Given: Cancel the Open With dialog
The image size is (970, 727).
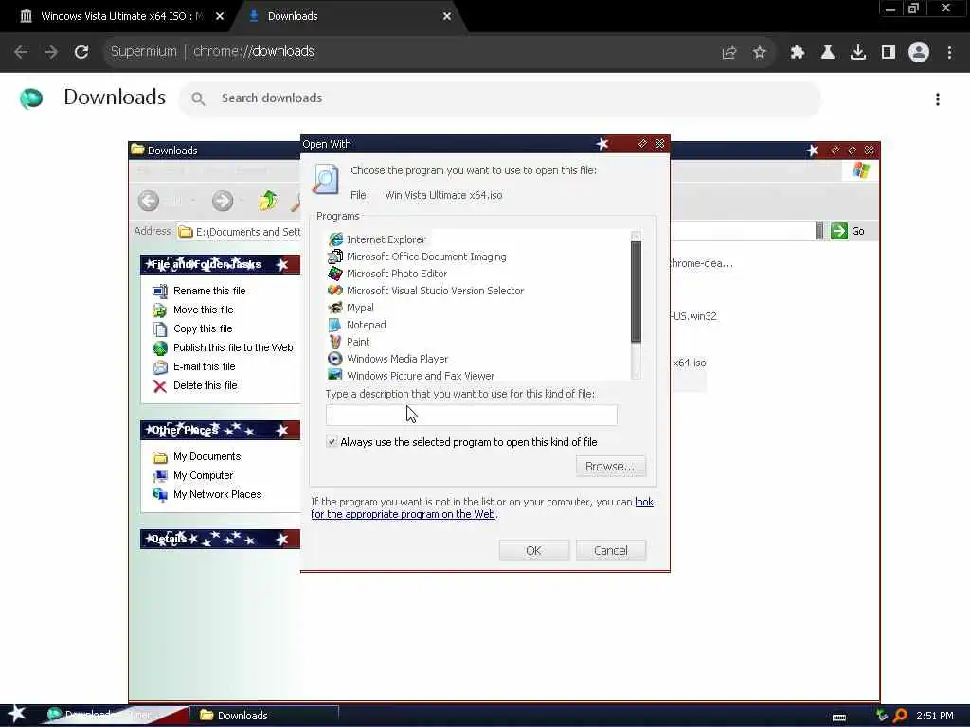Looking at the screenshot, I should [x=611, y=550].
